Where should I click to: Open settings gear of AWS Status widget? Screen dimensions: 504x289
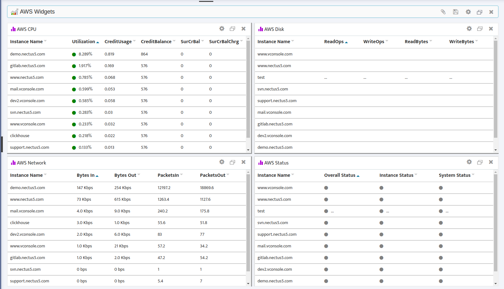(x=469, y=162)
